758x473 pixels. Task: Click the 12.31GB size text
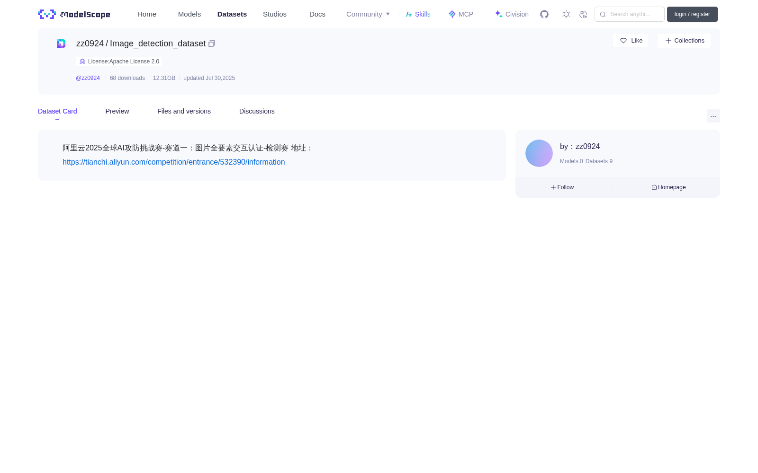(164, 78)
